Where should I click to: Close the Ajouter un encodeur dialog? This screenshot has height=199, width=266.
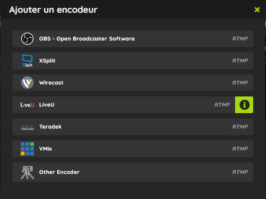click(x=257, y=10)
